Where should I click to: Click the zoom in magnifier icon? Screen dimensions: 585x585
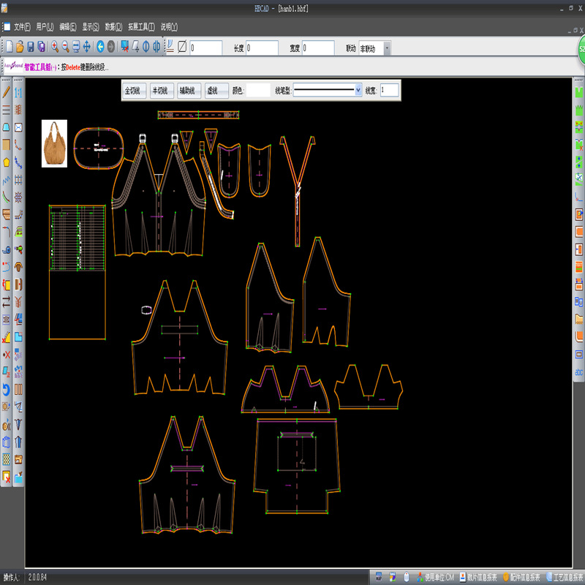[54, 47]
